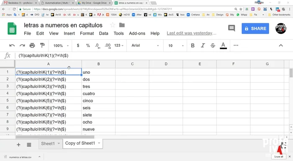Viewport: 293px width, 161px height.
Task: Click cell B1 containing uno
Action: coord(98,72)
